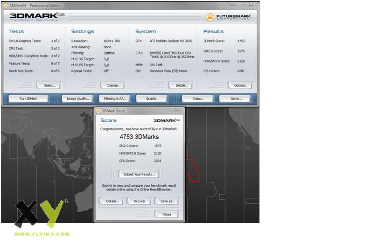Screen dimensions: 392x245
Task: Click the Futuremark Corporation logo
Action: pyautogui.click(x=228, y=17)
